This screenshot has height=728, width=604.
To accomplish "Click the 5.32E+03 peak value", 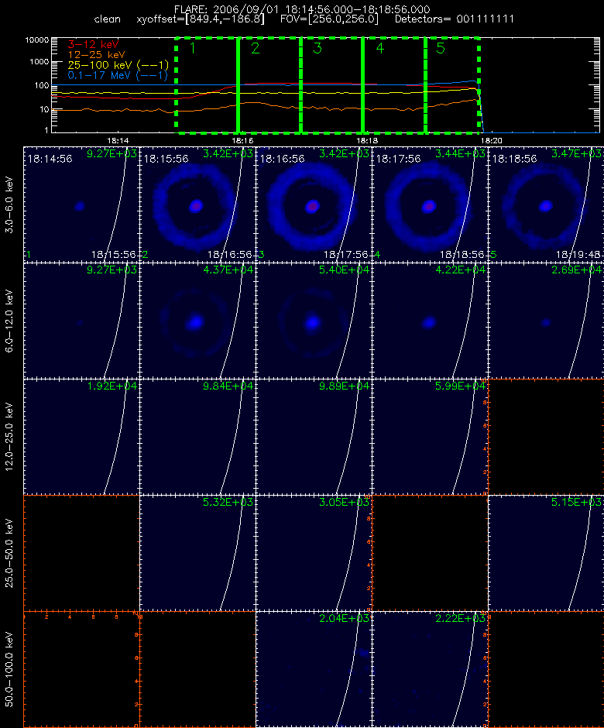I will pyautogui.click(x=228, y=502).
